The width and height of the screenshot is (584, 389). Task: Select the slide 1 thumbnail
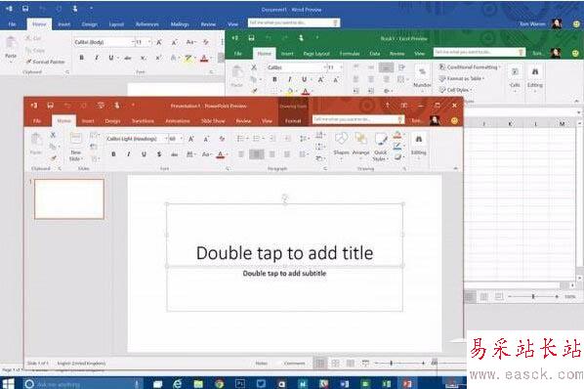pyautogui.click(x=69, y=199)
